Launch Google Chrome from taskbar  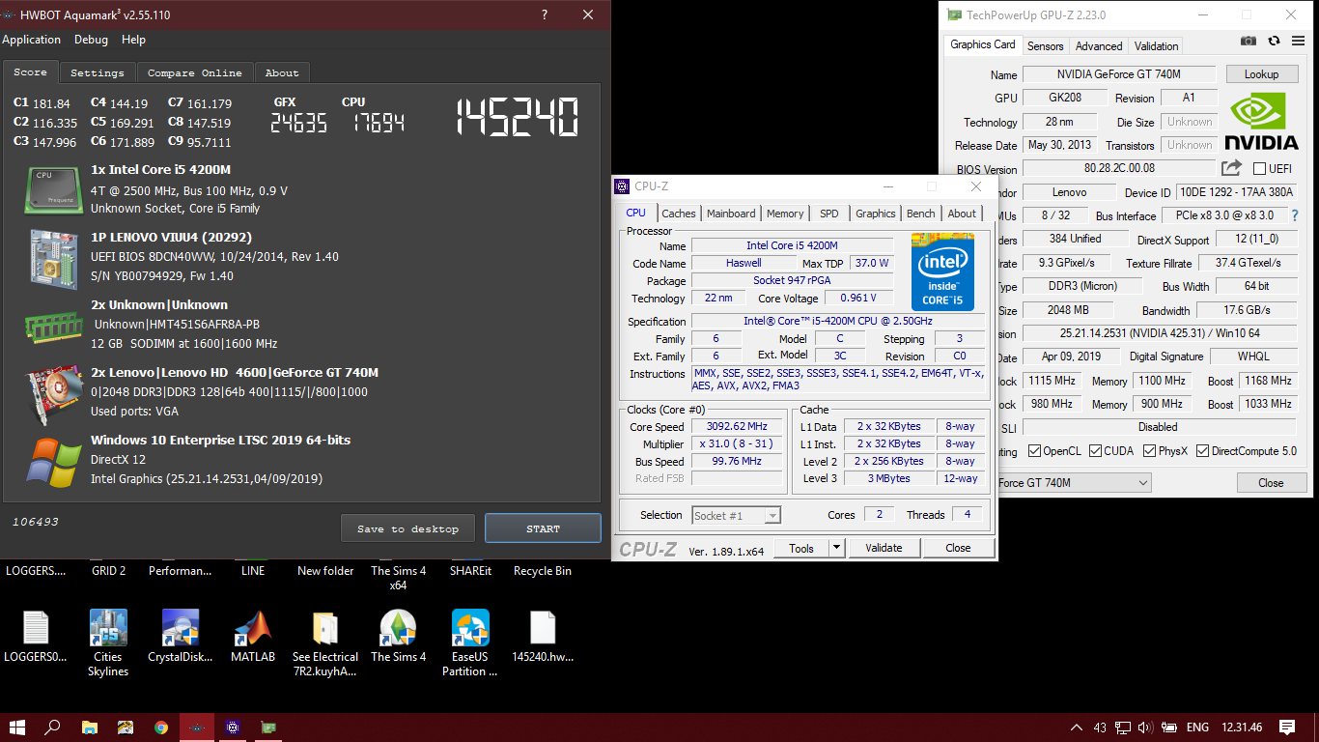click(160, 728)
